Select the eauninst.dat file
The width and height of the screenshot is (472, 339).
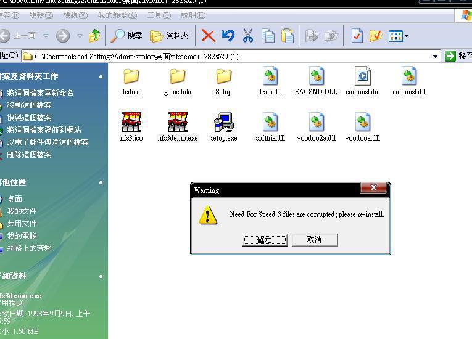[363, 81]
